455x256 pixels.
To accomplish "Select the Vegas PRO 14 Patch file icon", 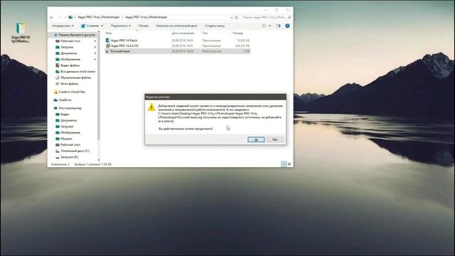I will point(107,41).
